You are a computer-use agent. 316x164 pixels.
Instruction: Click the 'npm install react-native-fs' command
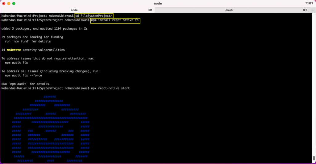coord(115,20)
